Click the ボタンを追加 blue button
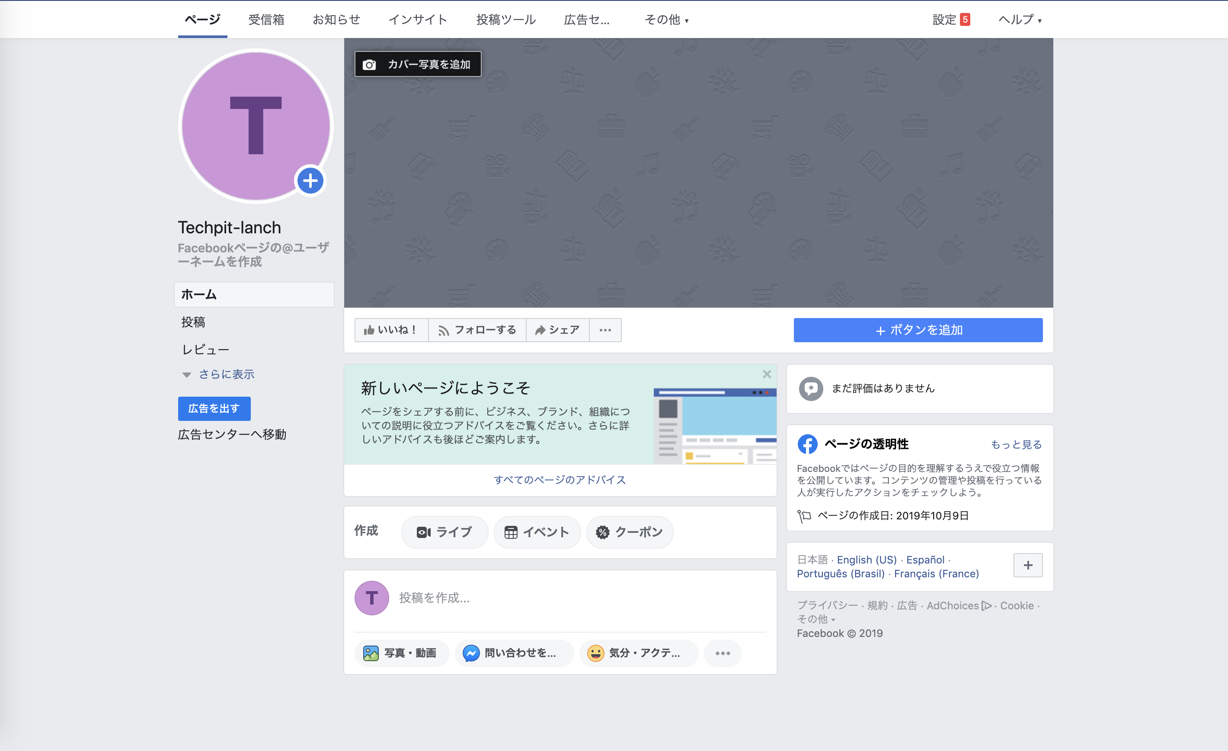 pos(918,330)
